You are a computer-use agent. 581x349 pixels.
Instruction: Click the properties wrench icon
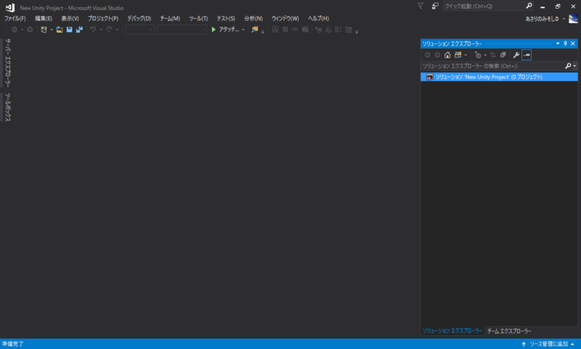click(x=516, y=54)
